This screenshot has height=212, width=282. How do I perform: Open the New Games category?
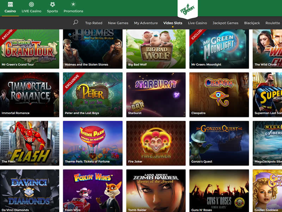(118, 23)
